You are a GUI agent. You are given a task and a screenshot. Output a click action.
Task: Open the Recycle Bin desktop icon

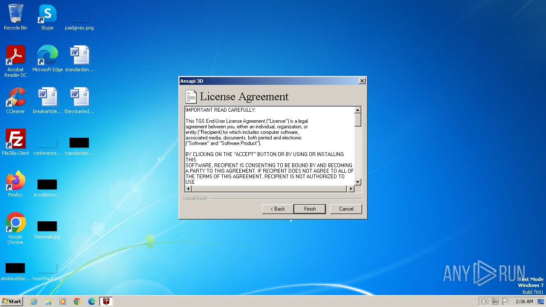click(15, 17)
